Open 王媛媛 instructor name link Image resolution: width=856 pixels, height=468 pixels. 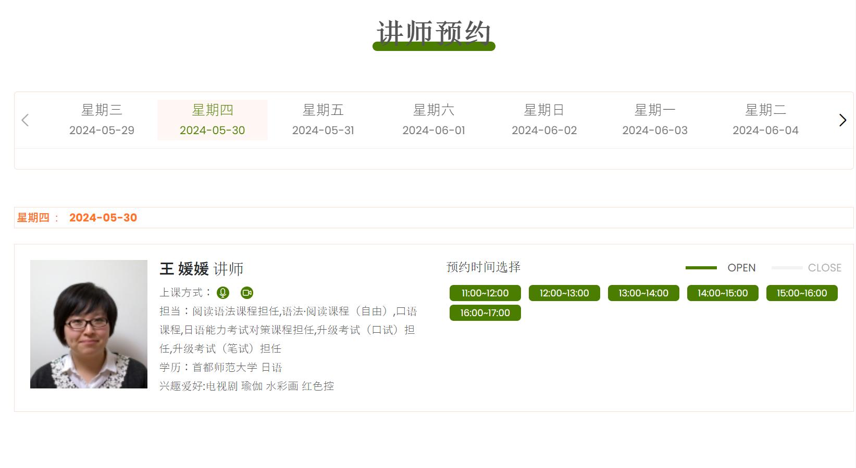click(184, 269)
